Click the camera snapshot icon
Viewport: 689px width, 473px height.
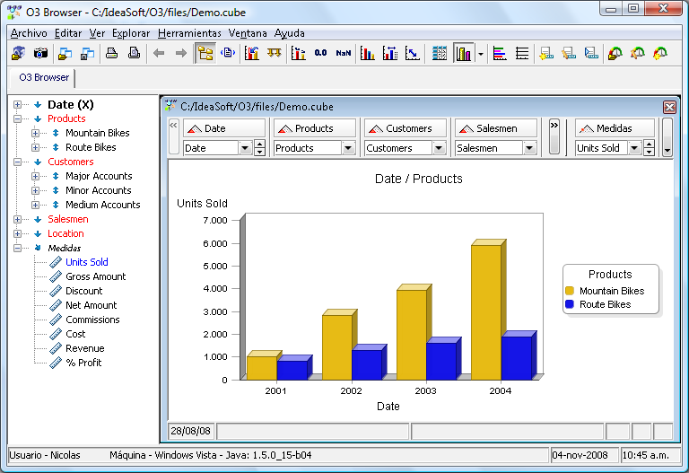pyautogui.click(x=40, y=53)
